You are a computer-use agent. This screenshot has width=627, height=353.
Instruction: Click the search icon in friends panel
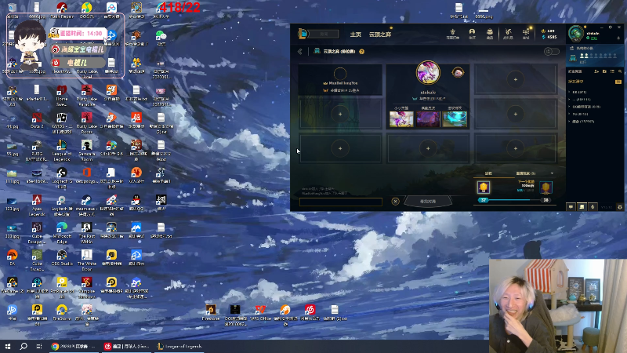[620, 71]
